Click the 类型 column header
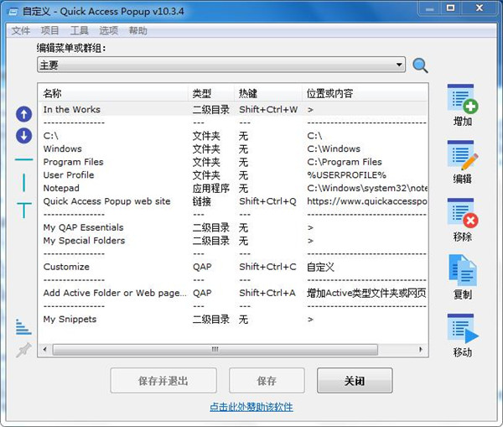The width and height of the screenshot is (503, 427). [211, 93]
